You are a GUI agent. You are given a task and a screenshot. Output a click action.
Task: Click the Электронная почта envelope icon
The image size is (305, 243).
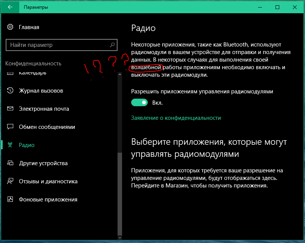(10, 108)
